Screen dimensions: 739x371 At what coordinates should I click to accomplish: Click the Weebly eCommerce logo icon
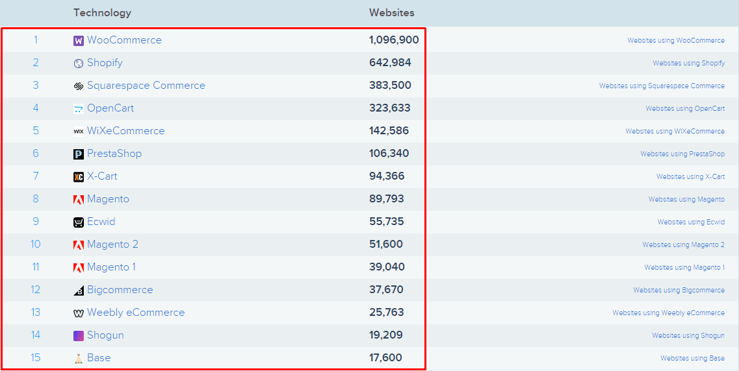tap(79, 313)
